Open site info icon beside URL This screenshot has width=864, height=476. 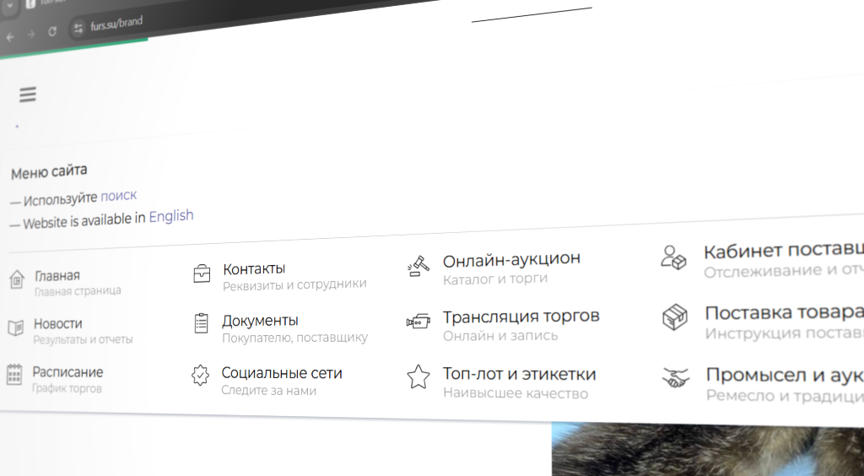pyautogui.click(x=78, y=28)
